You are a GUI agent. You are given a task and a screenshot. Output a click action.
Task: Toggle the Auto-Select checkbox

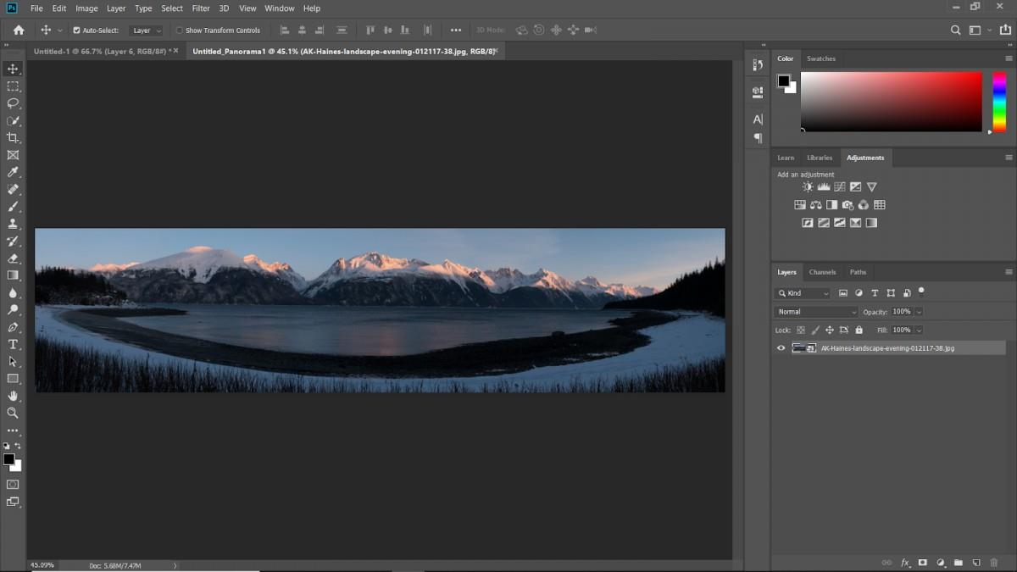77,31
